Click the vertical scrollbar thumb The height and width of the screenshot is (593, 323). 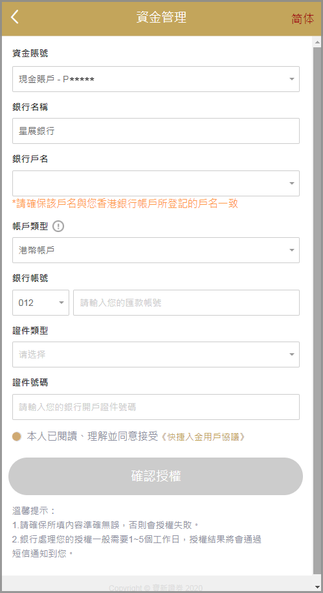click(x=317, y=310)
